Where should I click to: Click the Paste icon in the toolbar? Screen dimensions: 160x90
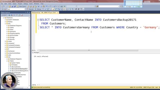point(43,6)
